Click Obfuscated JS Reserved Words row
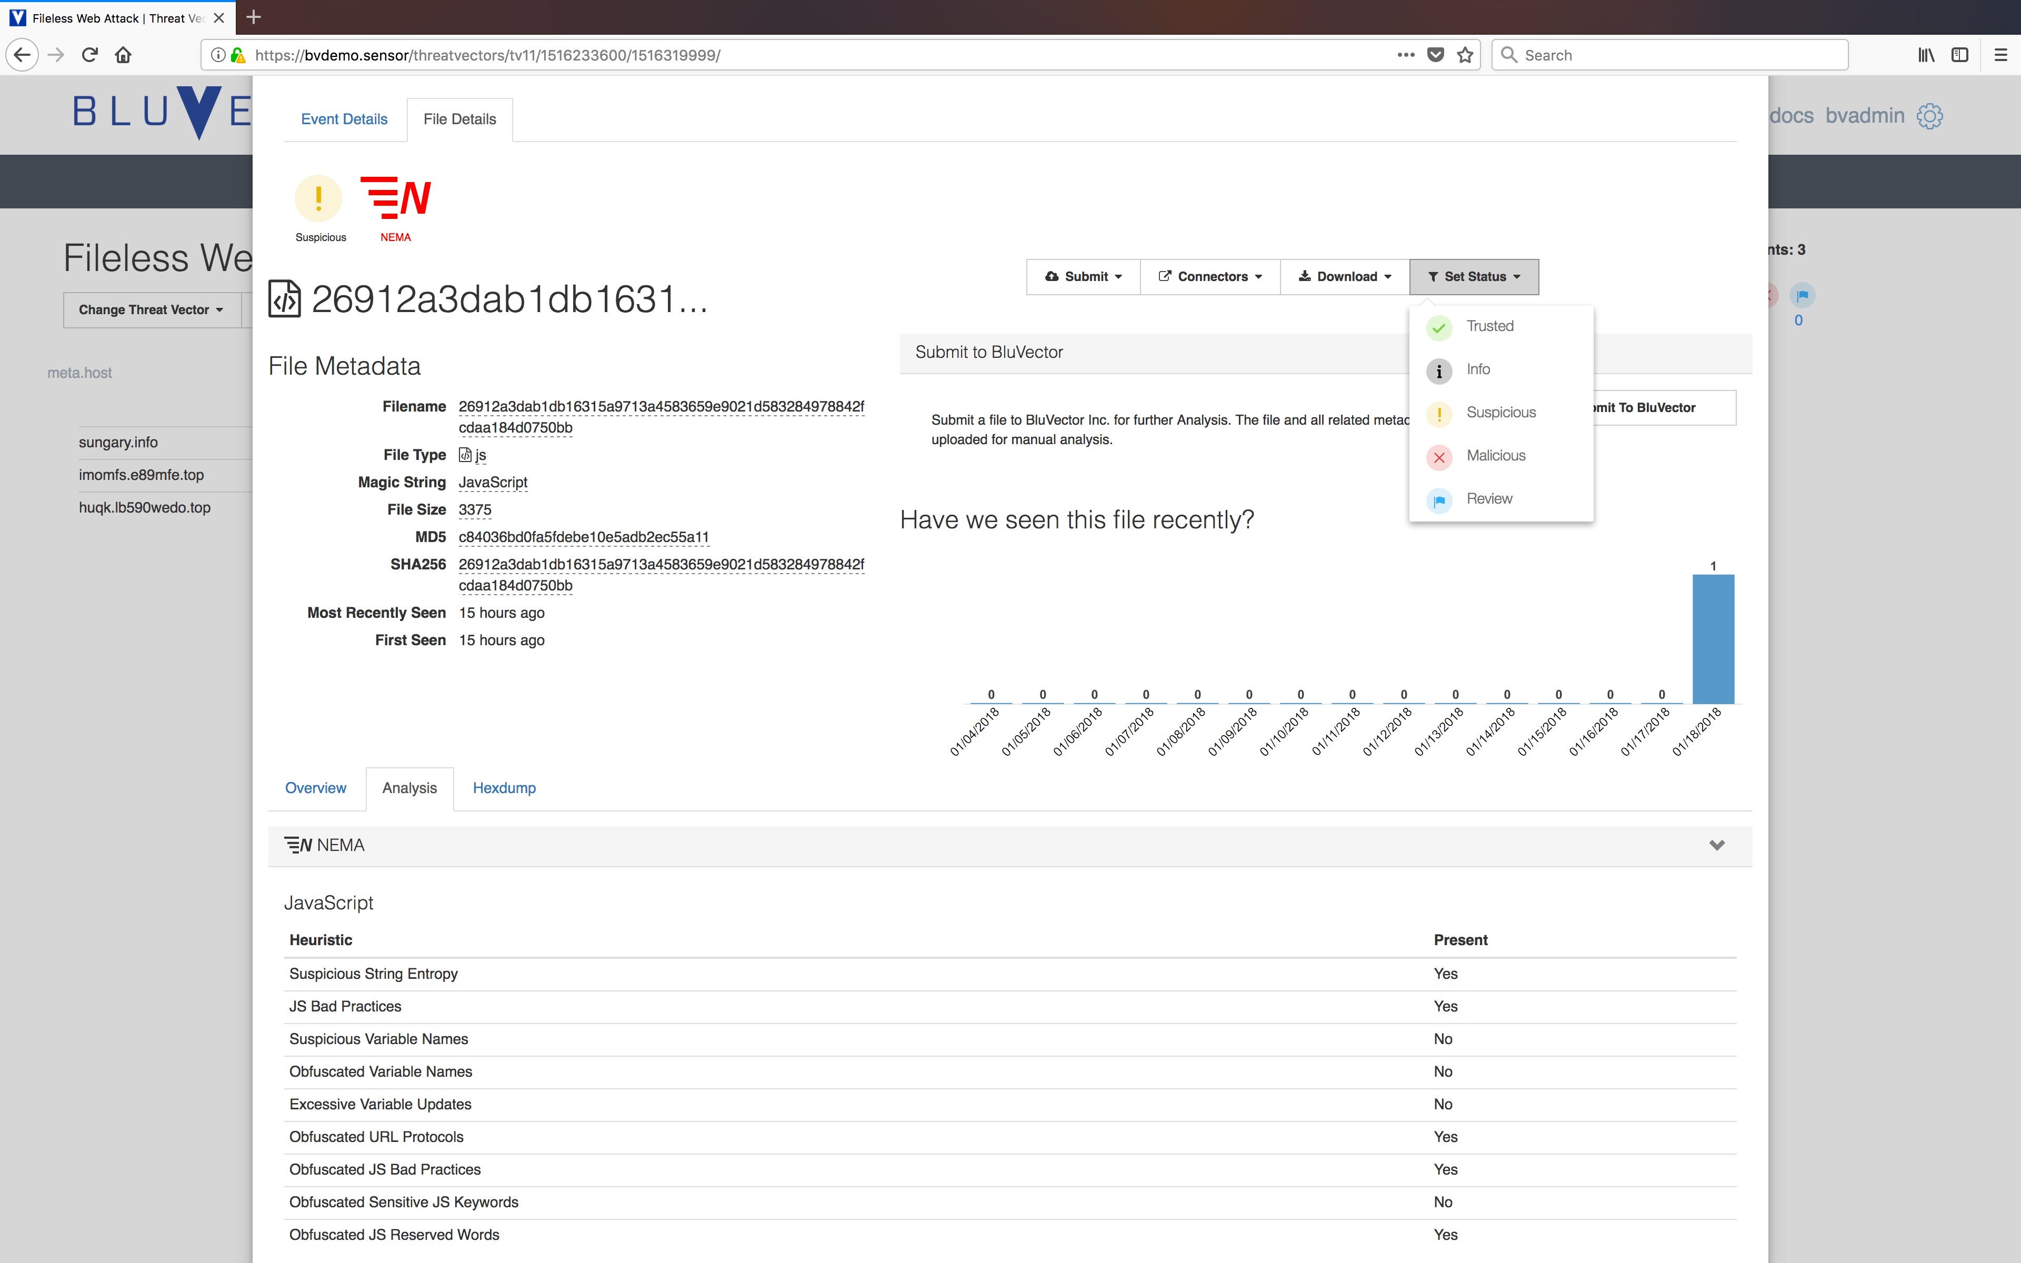 coord(1009,1235)
